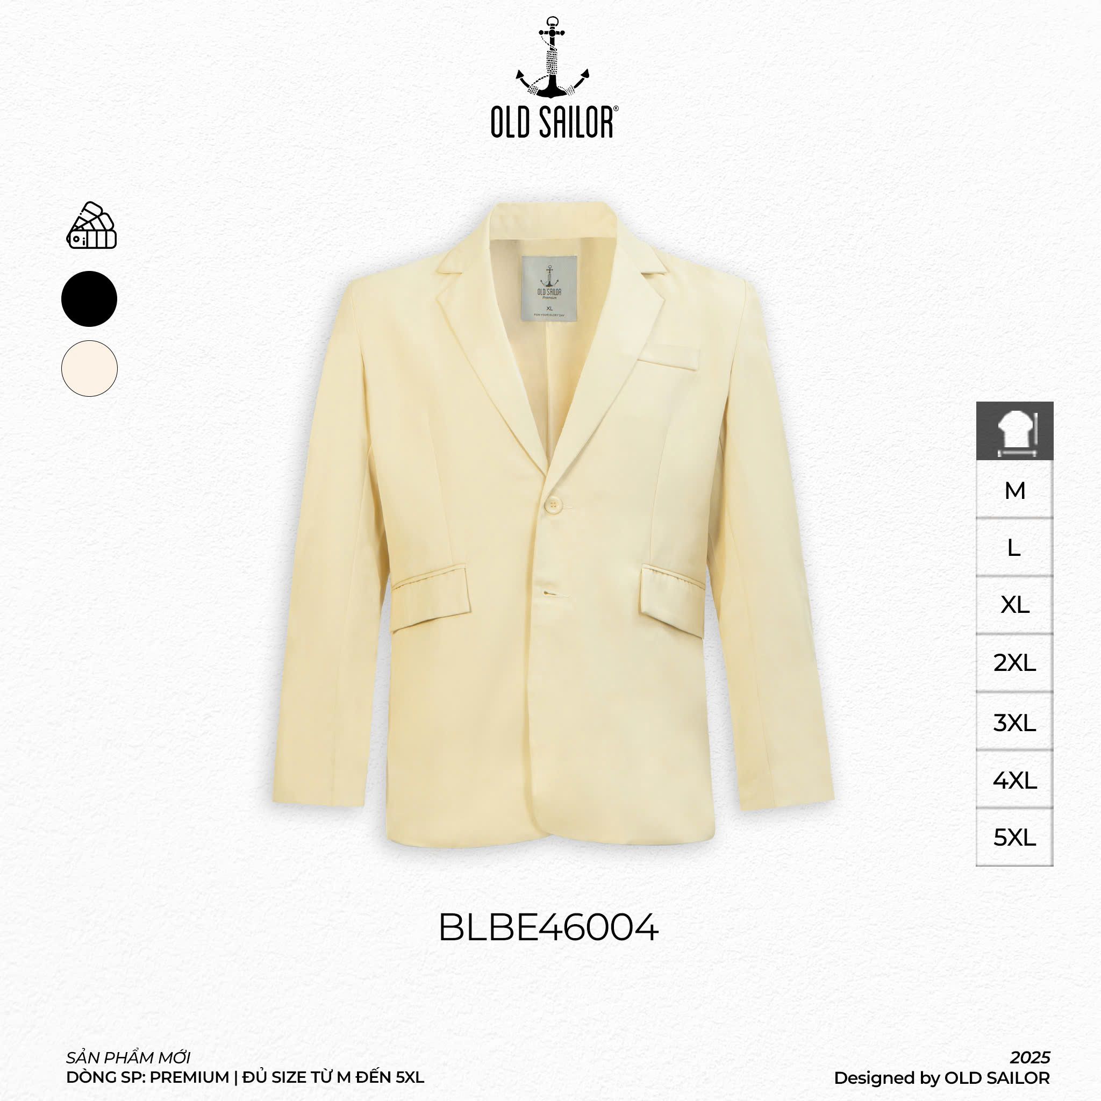Select the black color swatch
Image resolution: width=1101 pixels, height=1101 pixels.
[89, 298]
